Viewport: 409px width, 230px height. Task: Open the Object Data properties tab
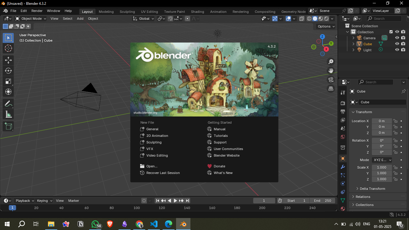(x=343, y=200)
